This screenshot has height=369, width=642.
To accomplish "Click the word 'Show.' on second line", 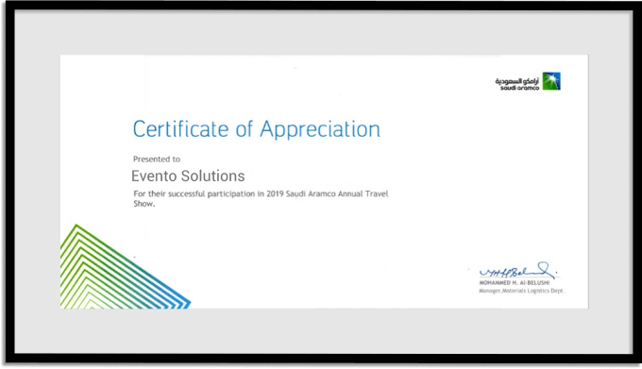I will tap(144, 203).
